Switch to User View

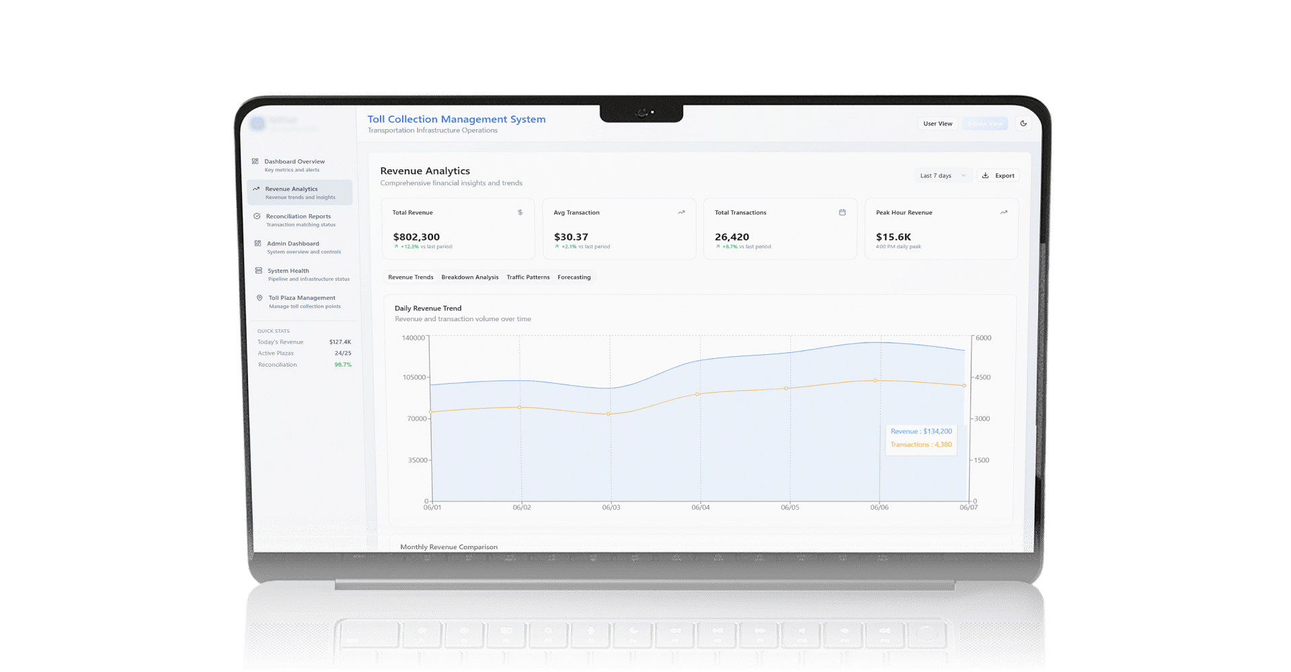point(937,124)
